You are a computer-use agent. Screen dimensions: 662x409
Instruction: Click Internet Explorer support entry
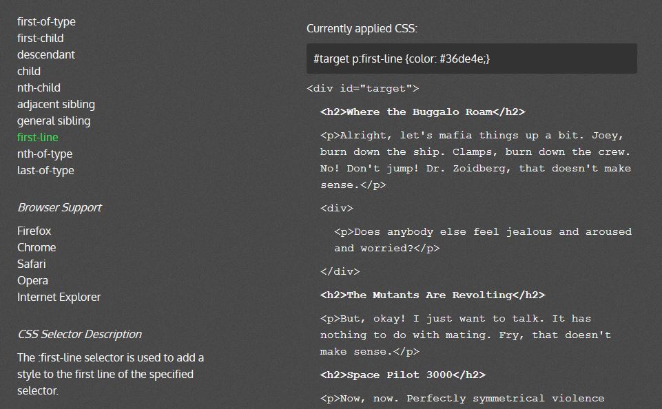point(59,297)
